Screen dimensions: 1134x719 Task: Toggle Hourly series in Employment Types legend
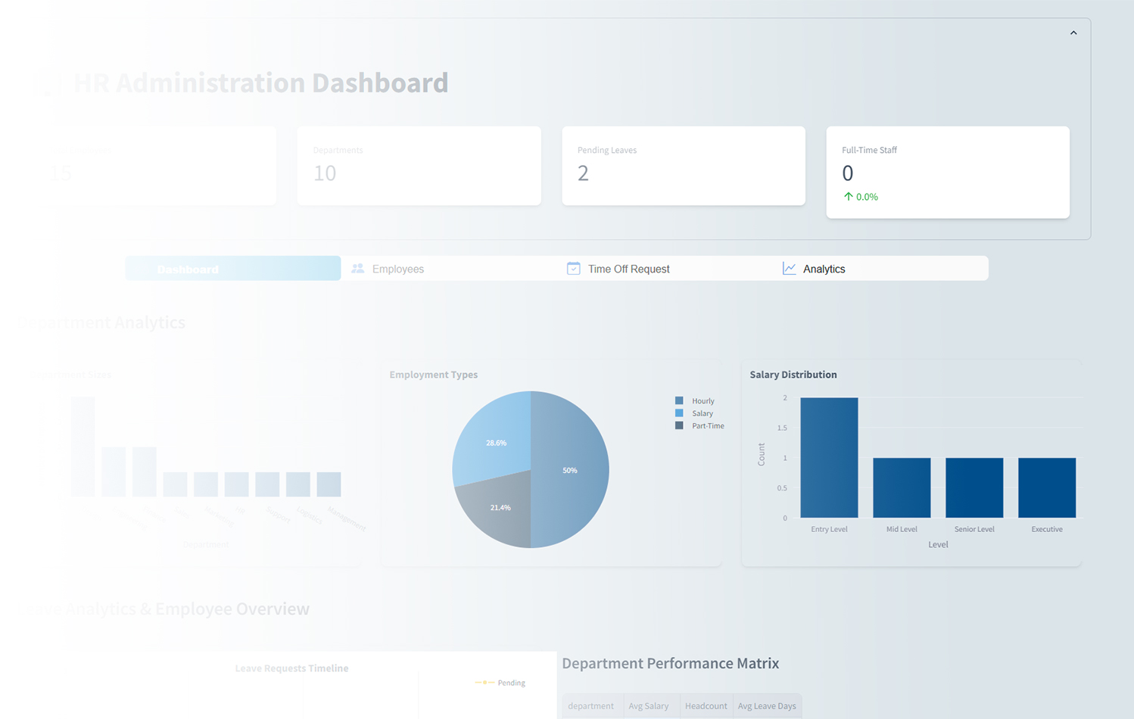pyautogui.click(x=695, y=401)
